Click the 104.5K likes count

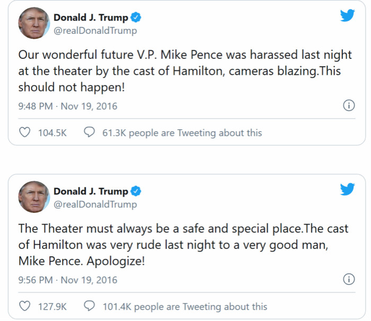pyautogui.click(x=52, y=132)
